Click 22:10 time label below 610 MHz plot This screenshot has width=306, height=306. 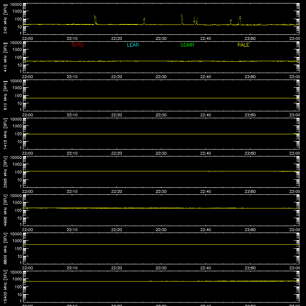coord(72,115)
